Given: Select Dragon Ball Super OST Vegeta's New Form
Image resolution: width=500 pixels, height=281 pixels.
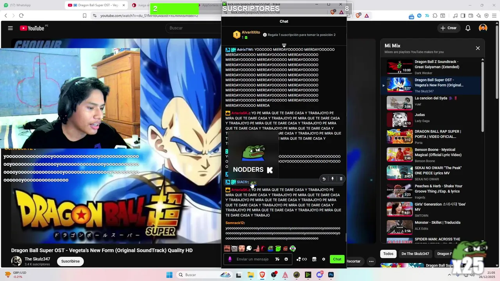Looking at the screenshot, I should (431, 85).
